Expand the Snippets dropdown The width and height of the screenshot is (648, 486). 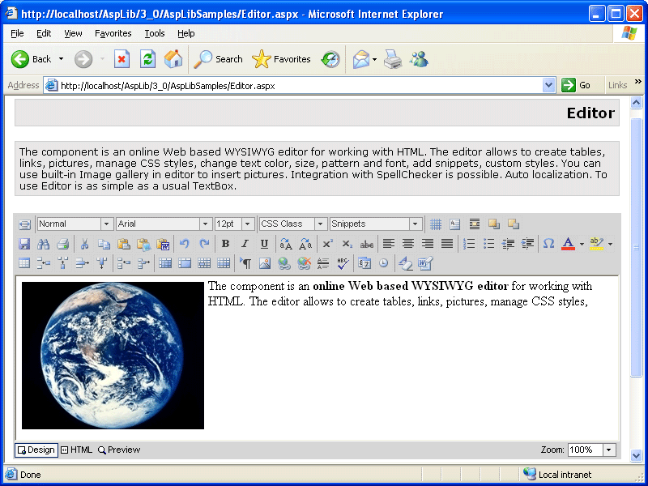[416, 224]
